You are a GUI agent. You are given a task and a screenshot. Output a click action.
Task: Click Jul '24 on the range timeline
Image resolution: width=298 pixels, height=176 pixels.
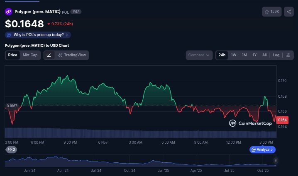pyautogui.click(x=96, y=171)
